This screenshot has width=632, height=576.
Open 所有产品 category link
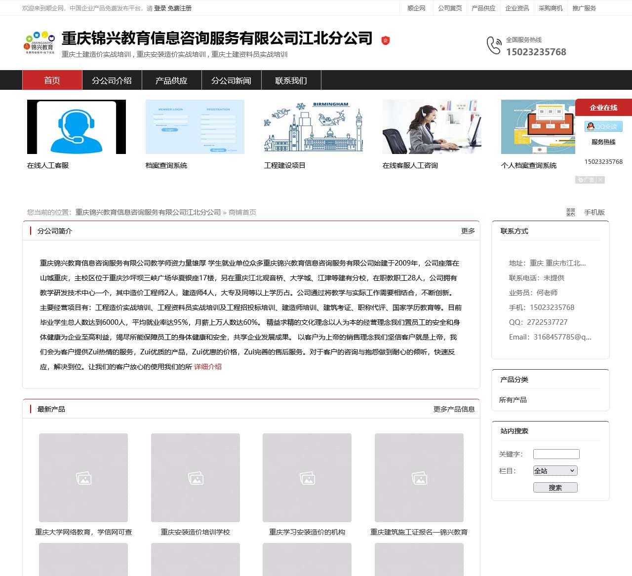tap(513, 400)
